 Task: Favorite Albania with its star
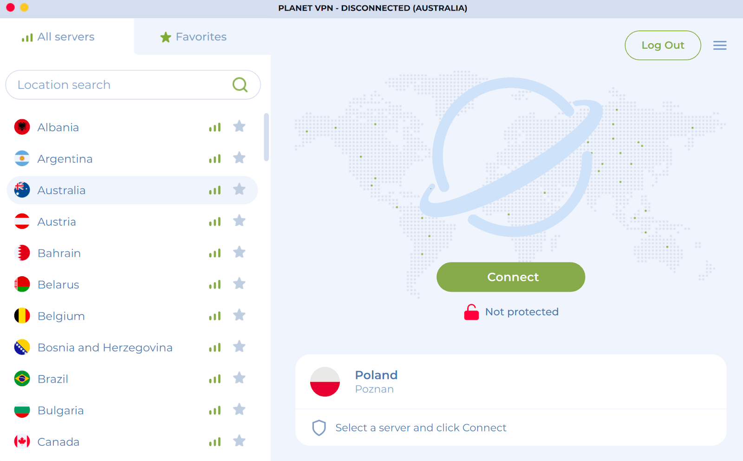point(239,126)
